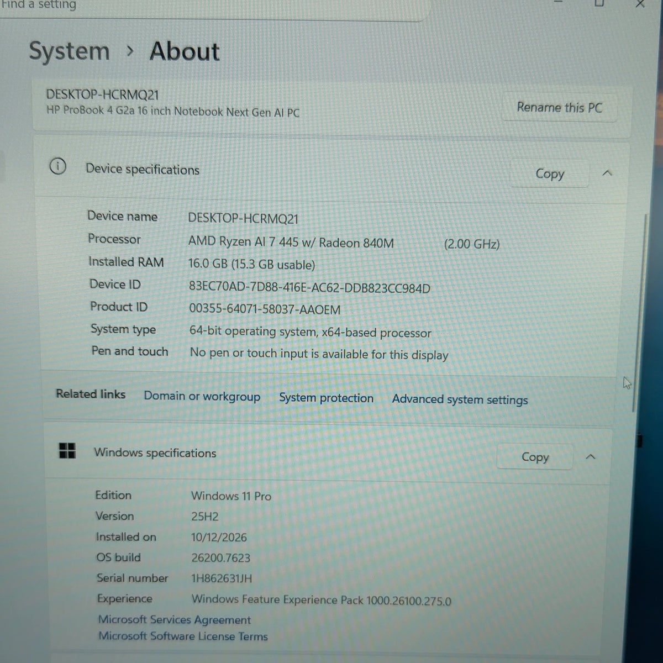This screenshot has width=663, height=663.
Task: Select the Device ID value text
Action: (309, 288)
